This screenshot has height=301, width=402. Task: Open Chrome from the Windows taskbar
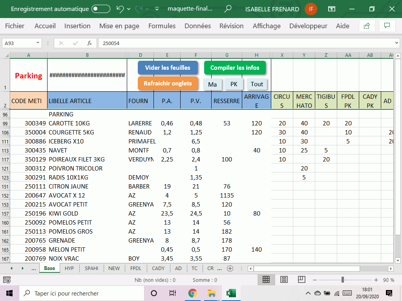tap(192, 293)
